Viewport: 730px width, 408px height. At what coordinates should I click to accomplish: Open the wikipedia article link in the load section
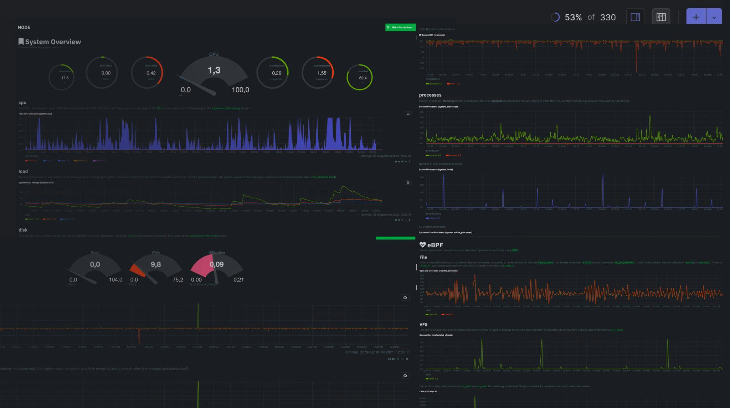click(x=324, y=177)
